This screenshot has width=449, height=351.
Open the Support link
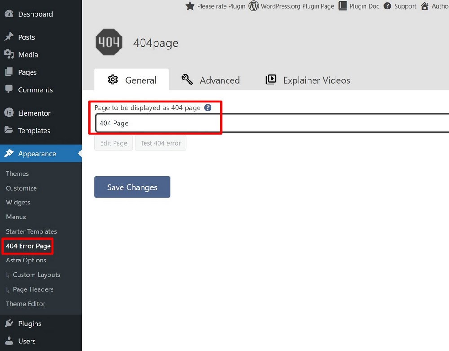405,6
